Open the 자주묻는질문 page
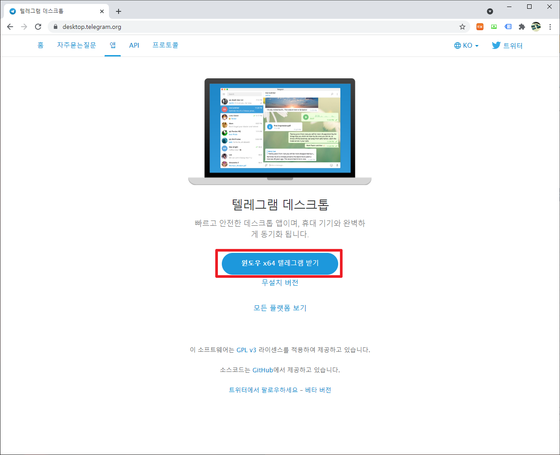 pyautogui.click(x=77, y=45)
